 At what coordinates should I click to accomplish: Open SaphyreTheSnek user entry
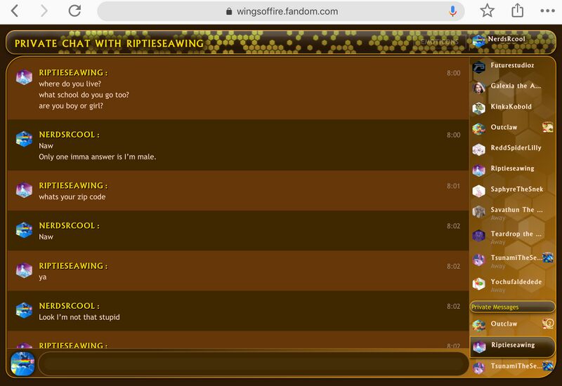516,189
